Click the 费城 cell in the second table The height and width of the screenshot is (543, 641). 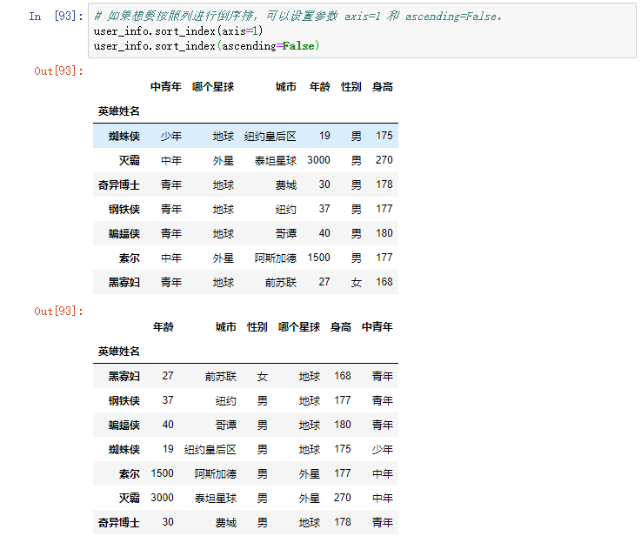click(226, 522)
